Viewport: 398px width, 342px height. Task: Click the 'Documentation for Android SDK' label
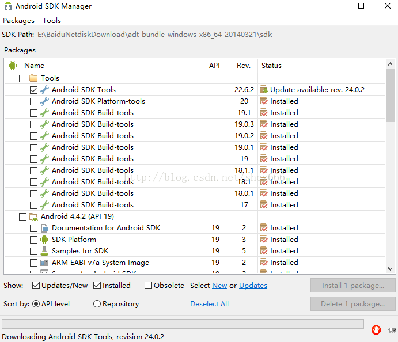click(x=106, y=228)
